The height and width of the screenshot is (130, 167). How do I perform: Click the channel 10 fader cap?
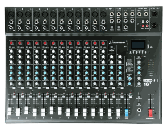85,113
